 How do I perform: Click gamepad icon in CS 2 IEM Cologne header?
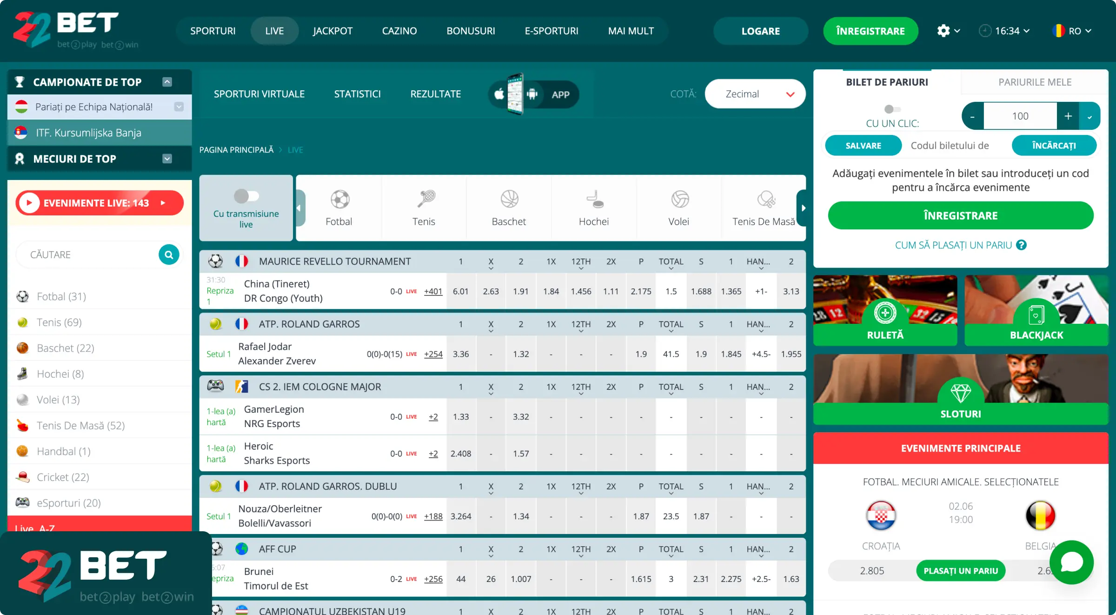pyautogui.click(x=215, y=386)
